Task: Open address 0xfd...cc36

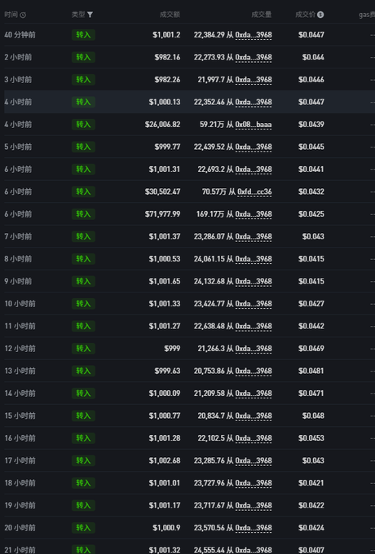Action: pos(254,191)
